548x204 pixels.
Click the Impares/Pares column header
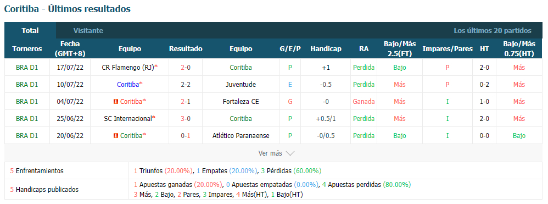[448, 48]
